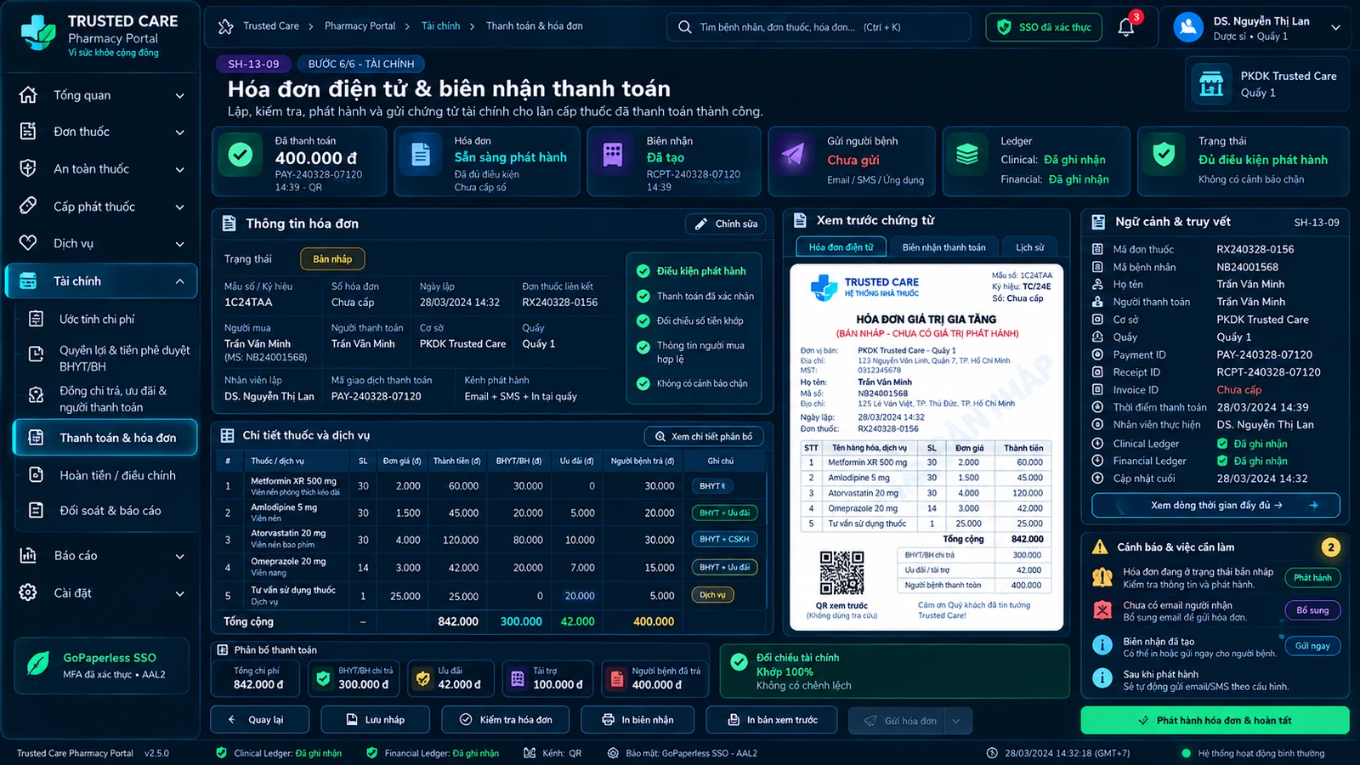The image size is (1360, 765).
Task: Click the user avatar icon
Action: point(1188,27)
